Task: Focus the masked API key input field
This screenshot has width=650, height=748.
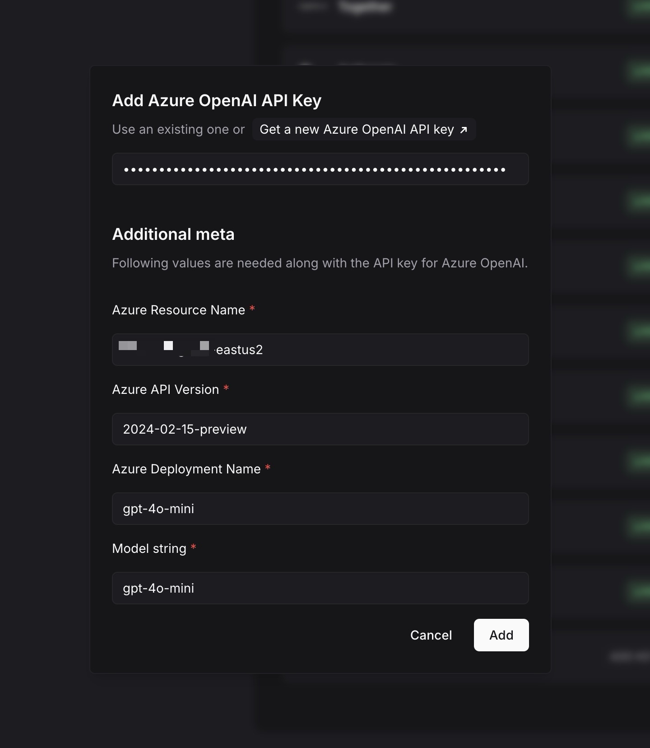Action: pyautogui.click(x=320, y=169)
